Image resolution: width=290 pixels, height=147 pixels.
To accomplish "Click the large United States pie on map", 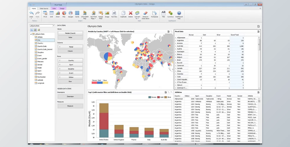I will tap(108, 56).
